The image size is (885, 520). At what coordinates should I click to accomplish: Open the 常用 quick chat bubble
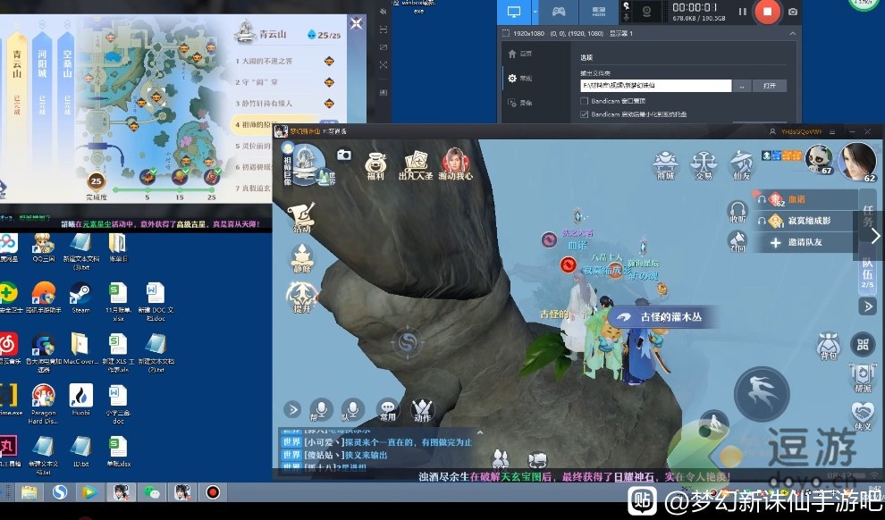(x=388, y=410)
